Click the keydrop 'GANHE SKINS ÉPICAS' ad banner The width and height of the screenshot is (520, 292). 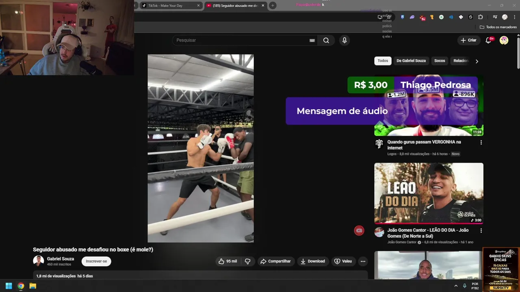[500, 269]
